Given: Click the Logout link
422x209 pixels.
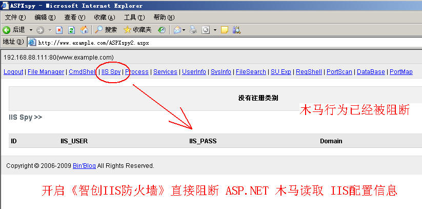Looking at the screenshot, I should point(13,72).
